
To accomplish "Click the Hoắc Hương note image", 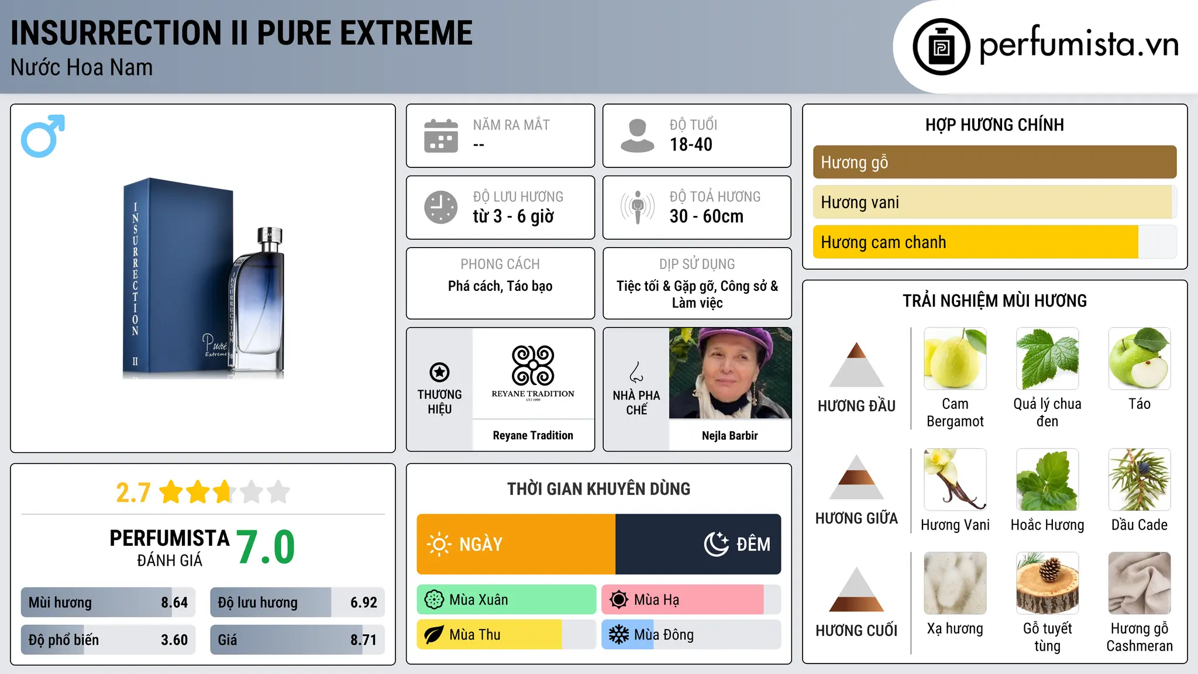I will point(1048,480).
